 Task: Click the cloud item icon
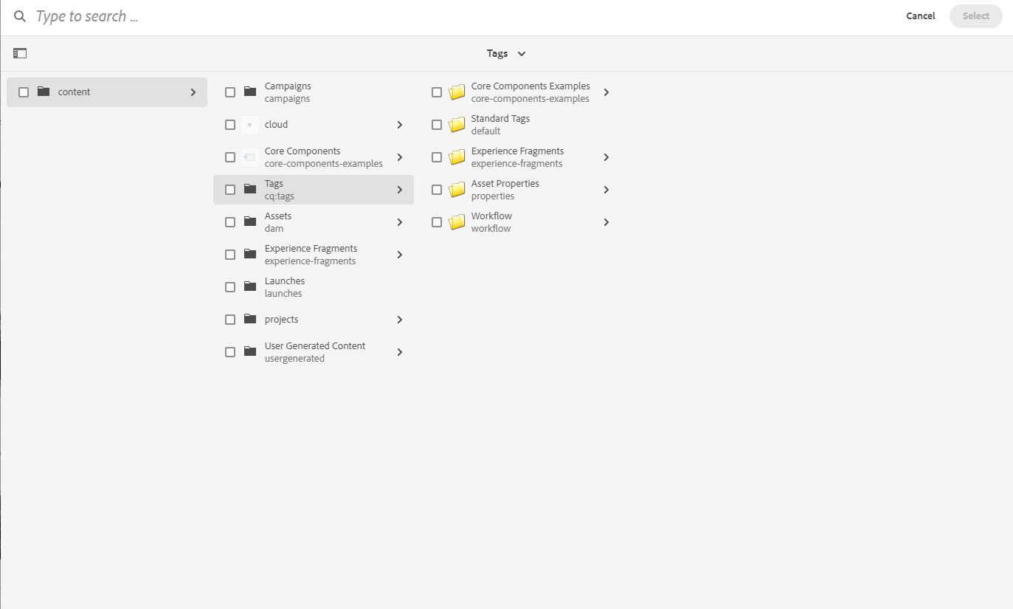click(250, 125)
